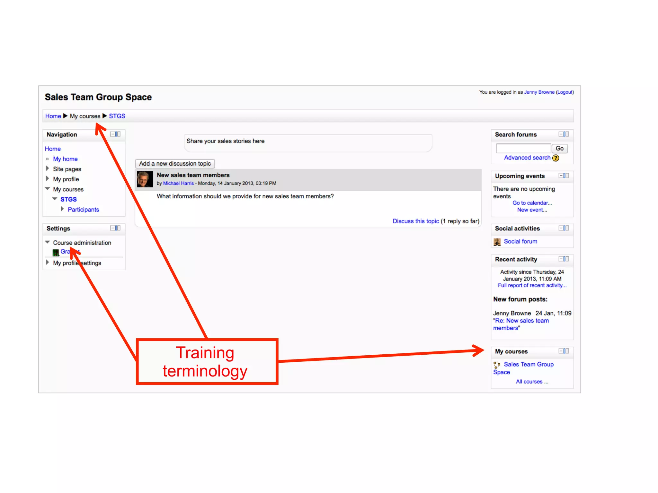This screenshot has width=658, height=493.
Task: Hide the Search forums block
Action: tap(561, 134)
